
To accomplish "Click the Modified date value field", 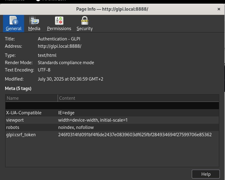I will point(70,79).
